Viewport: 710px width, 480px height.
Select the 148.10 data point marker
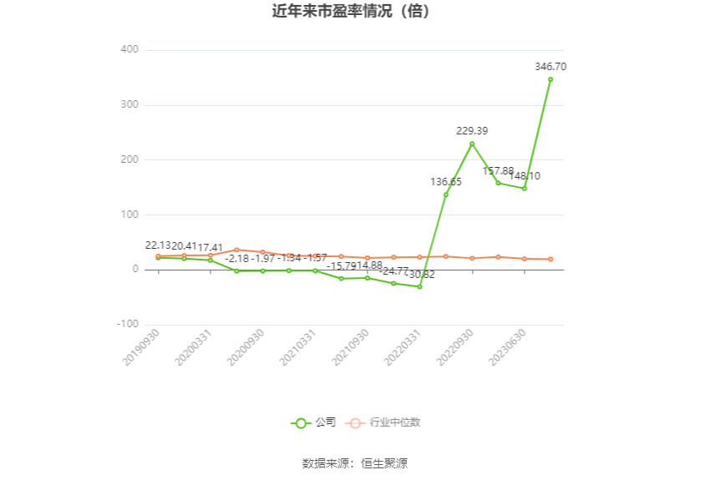coord(525,189)
